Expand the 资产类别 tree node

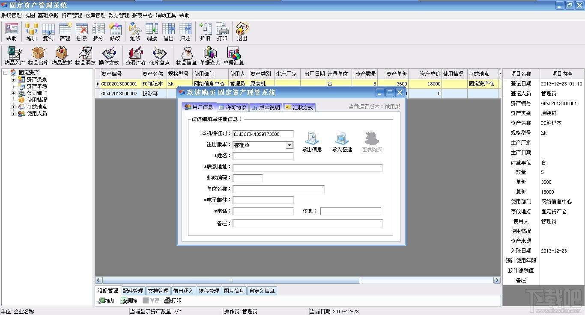(13, 79)
